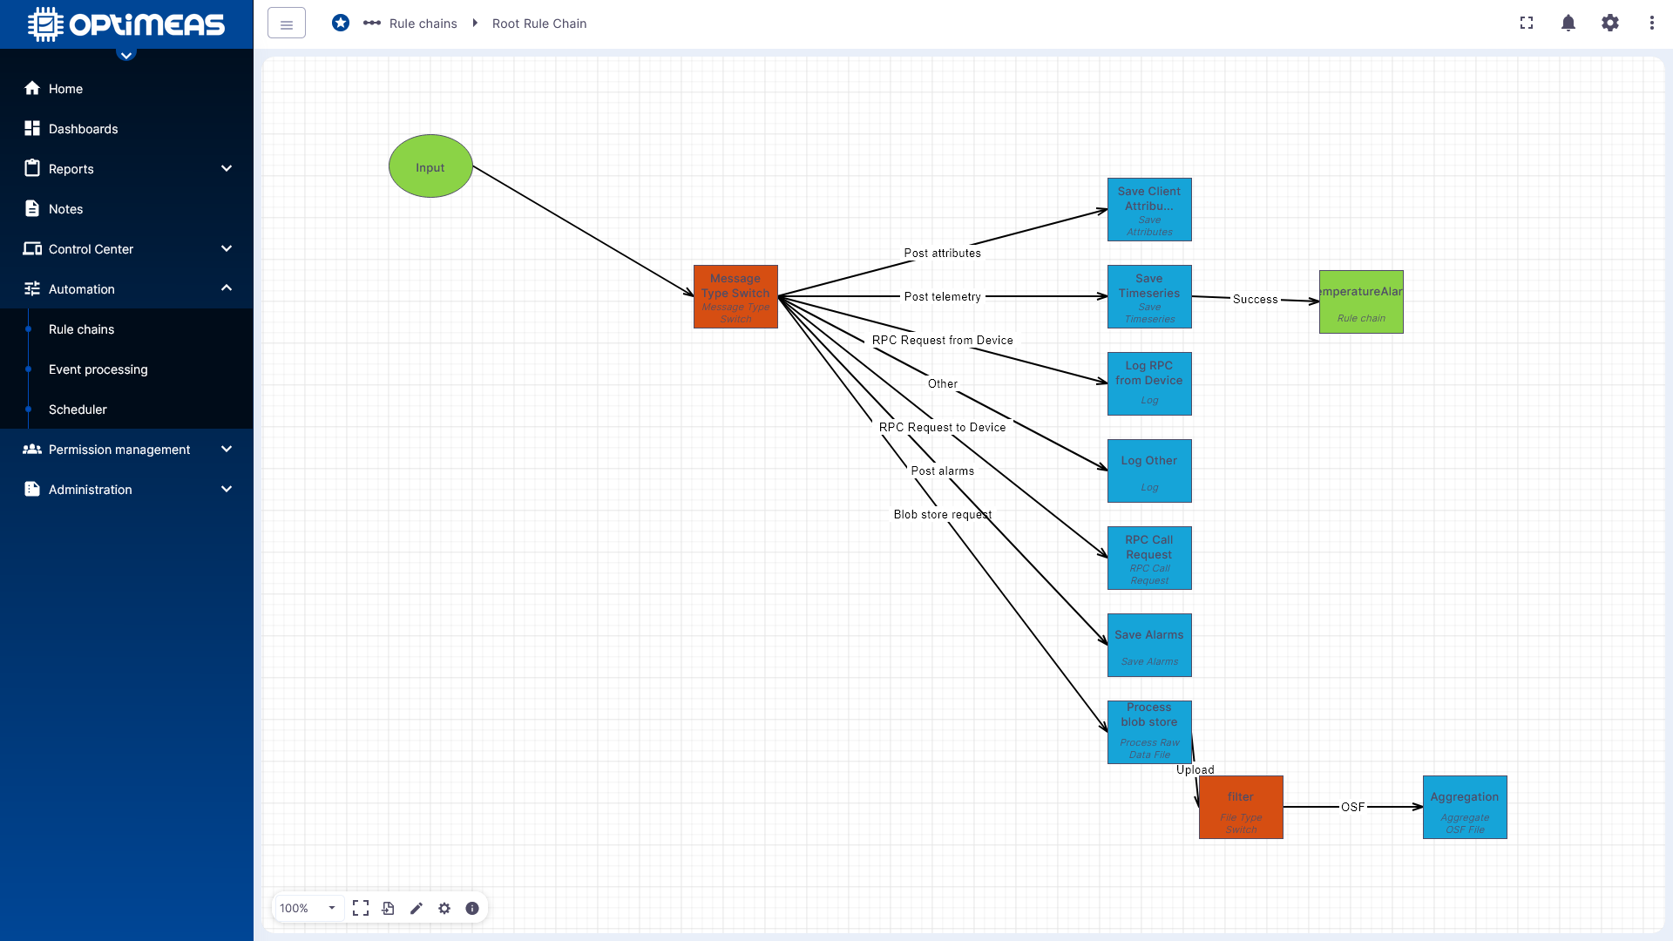
Task: Click the Post attributes link label
Action: tap(942, 253)
